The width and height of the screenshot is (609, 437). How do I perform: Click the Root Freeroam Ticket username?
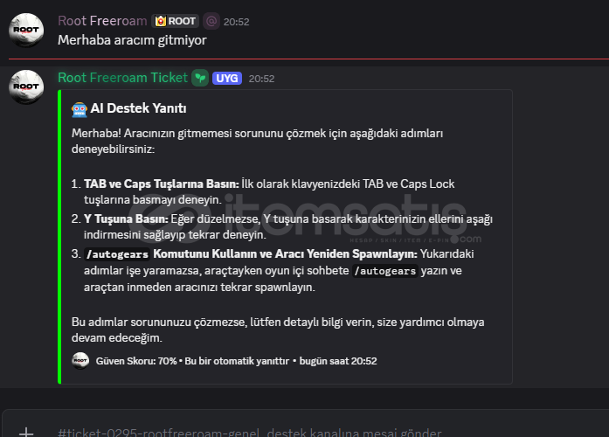[x=122, y=78]
